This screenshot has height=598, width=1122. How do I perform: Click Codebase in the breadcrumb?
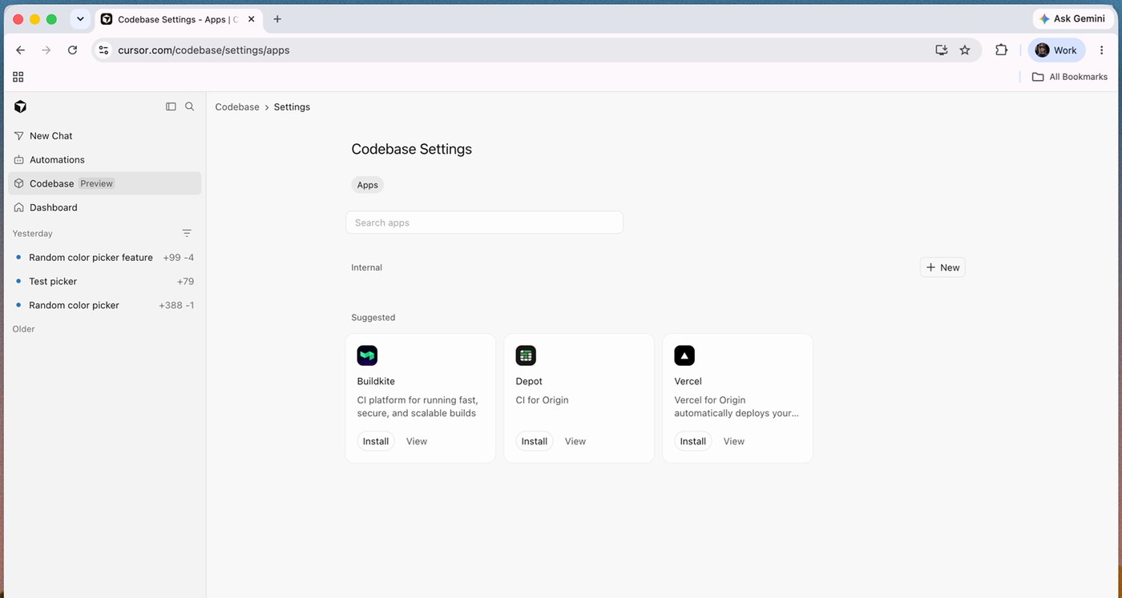click(237, 106)
